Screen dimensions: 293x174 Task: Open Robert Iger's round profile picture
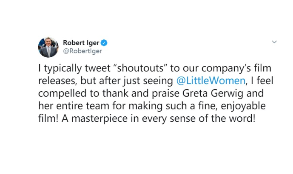pyautogui.click(x=48, y=47)
